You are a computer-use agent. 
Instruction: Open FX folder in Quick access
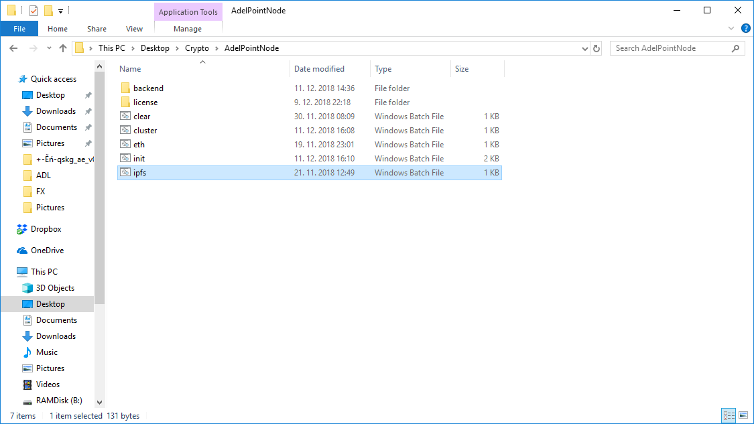(40, 192)
